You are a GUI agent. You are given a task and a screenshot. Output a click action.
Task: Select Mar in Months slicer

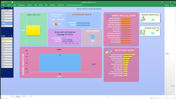(7, 44)
